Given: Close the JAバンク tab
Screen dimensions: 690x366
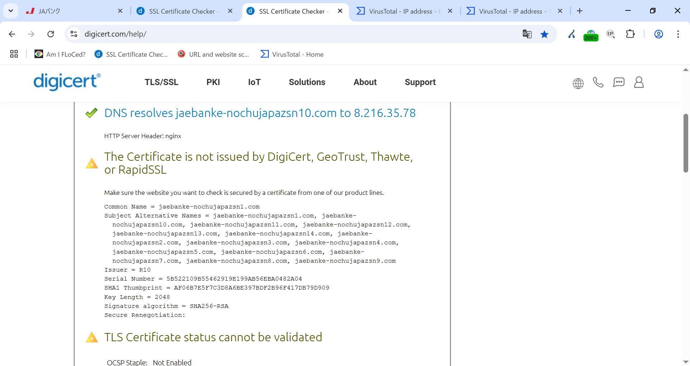Looking at the screenshot, I should tap(120, 11).
